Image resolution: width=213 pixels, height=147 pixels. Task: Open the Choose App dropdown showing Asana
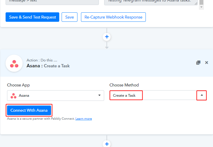click(55, 96)
